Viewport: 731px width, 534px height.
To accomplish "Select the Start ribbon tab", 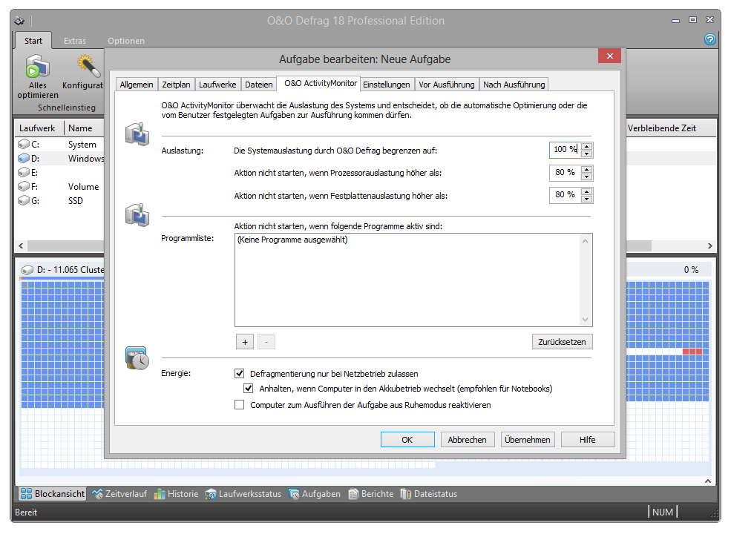I will point(33,41).
